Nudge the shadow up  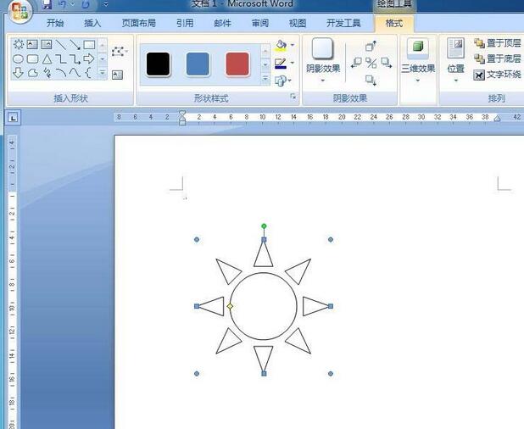[371, 46]
